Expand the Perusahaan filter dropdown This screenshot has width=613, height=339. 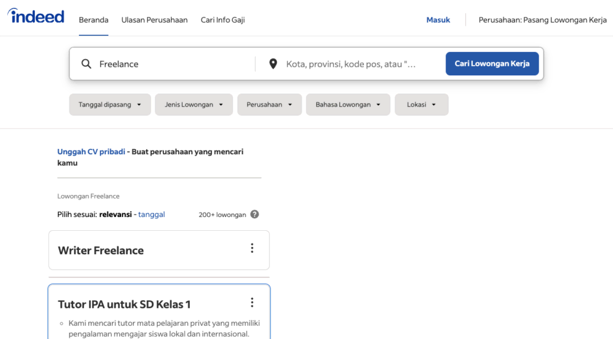269,105
